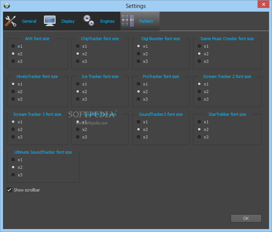
Task: Select x1 for SoundFX font size
Action: coord(78,122)
